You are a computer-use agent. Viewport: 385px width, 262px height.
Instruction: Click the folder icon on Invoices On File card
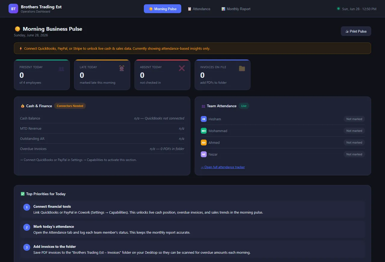pos(242,68)
